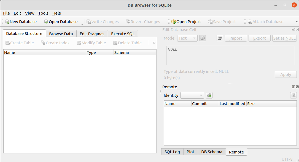The height and width of the screenshot is (162, 299).
Task: Float the Remote panel
Action: 293,87
